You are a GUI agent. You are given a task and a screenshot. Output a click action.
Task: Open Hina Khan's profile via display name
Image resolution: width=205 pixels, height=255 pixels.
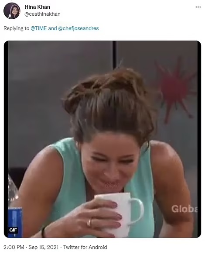[37, 7]
